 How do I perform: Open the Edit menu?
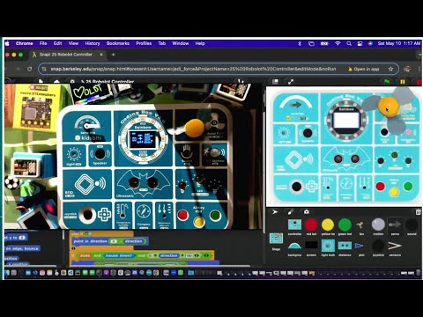click(58, 43)
